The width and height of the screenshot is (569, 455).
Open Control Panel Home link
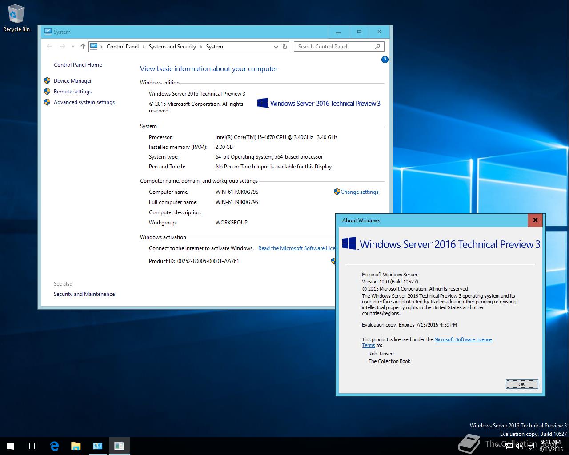[x=78, y=65]
